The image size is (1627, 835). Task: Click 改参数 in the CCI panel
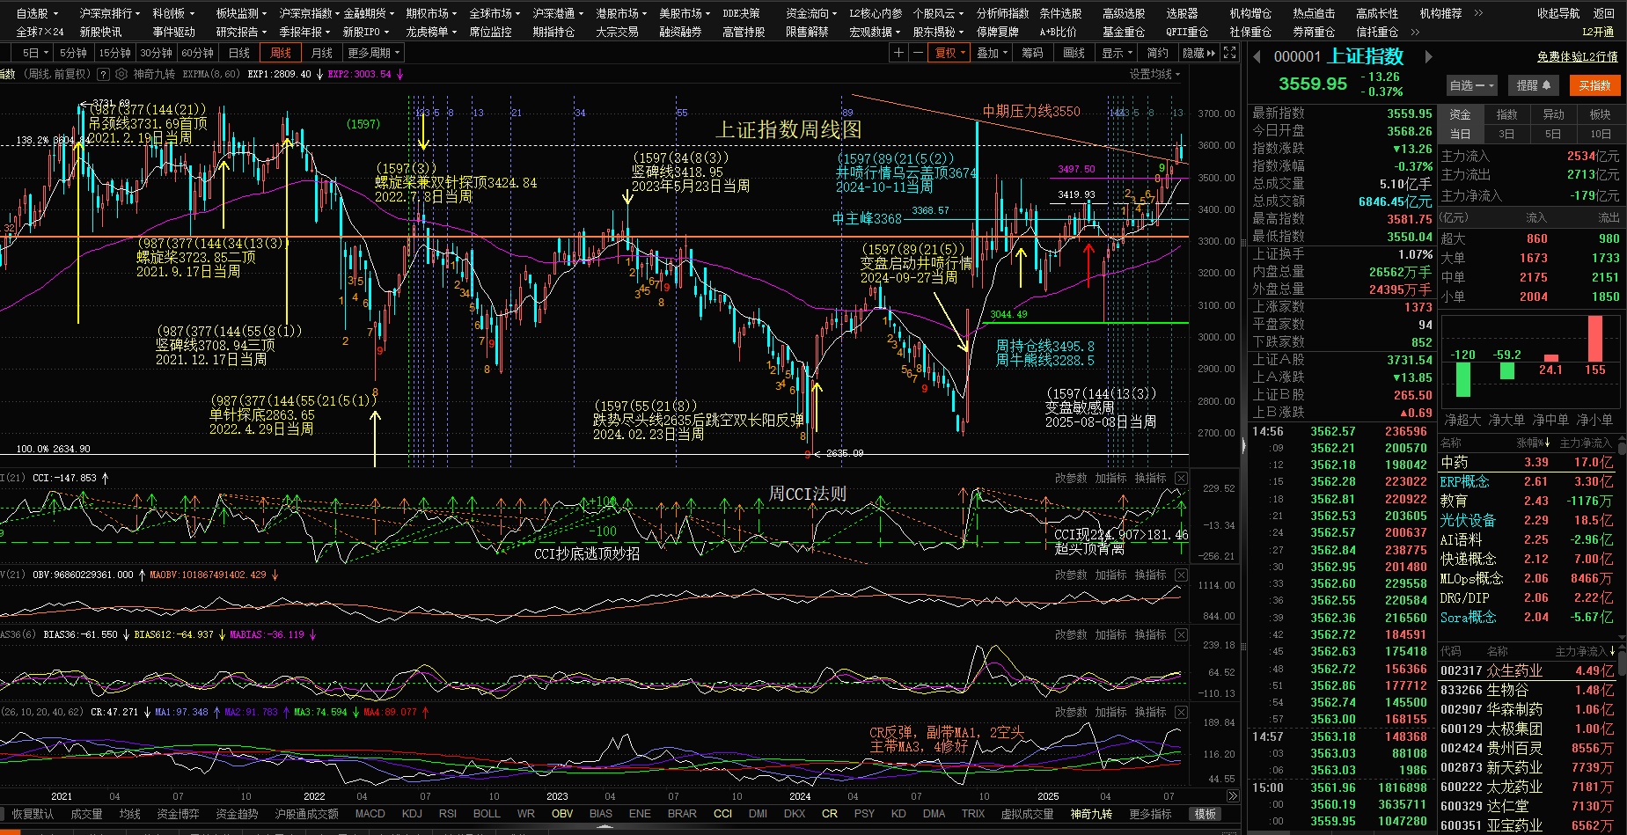tap(1071, 478)
